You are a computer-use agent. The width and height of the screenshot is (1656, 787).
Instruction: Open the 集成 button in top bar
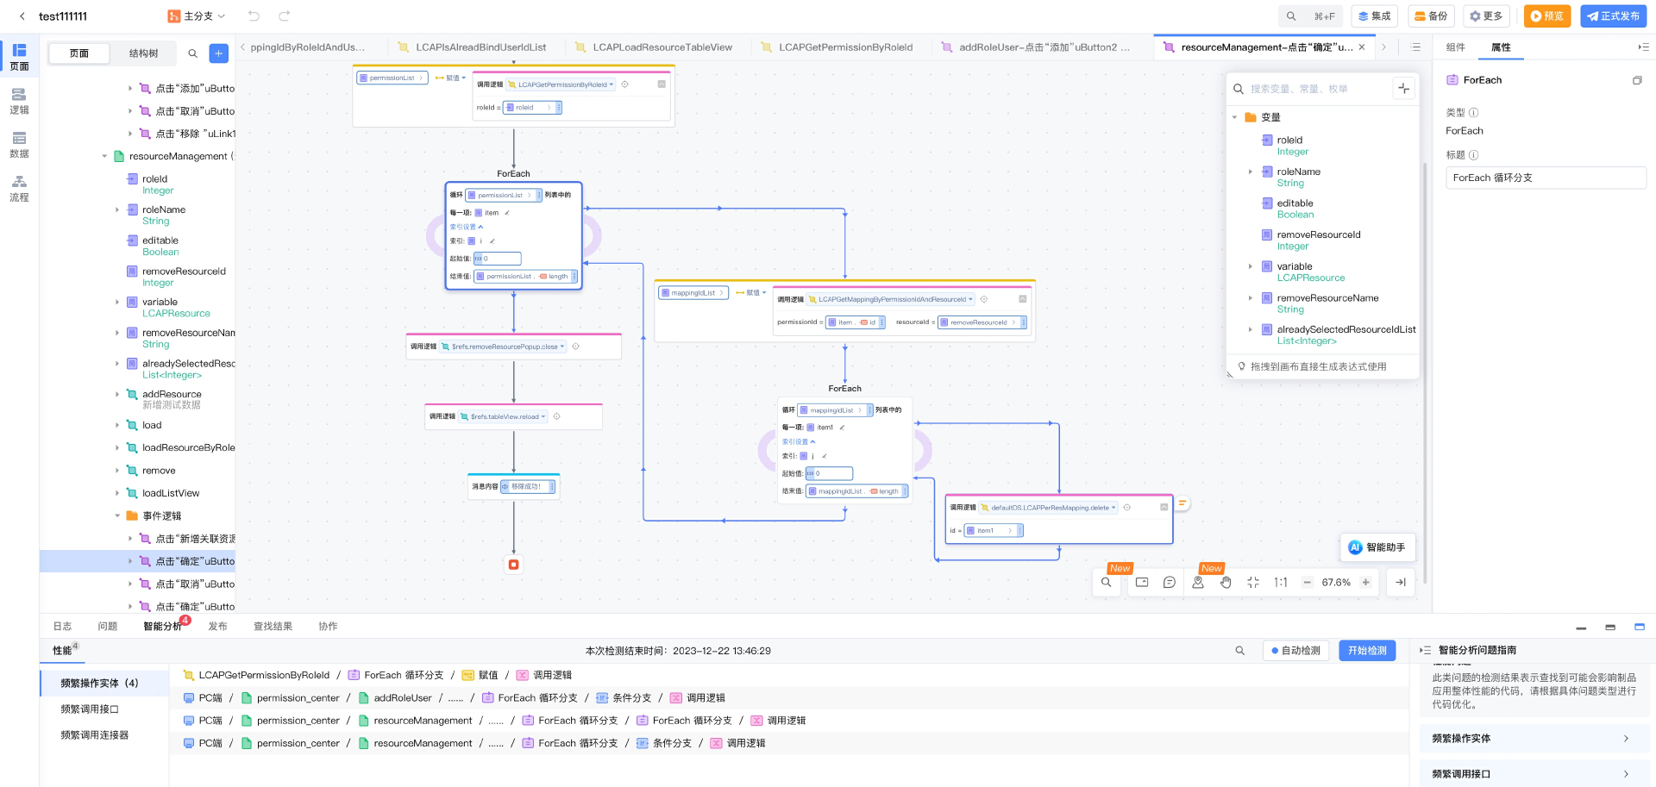(1374, 16)
